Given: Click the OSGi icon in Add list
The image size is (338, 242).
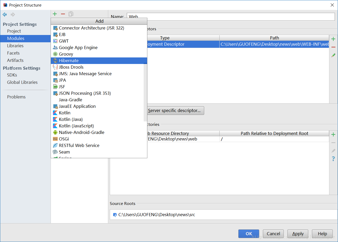Looking at the screenshot, I should [x=55, y=139].
